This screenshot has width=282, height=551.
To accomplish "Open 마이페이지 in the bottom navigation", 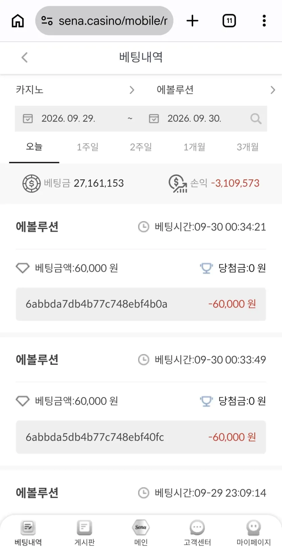I will click(x=254, y=533).
